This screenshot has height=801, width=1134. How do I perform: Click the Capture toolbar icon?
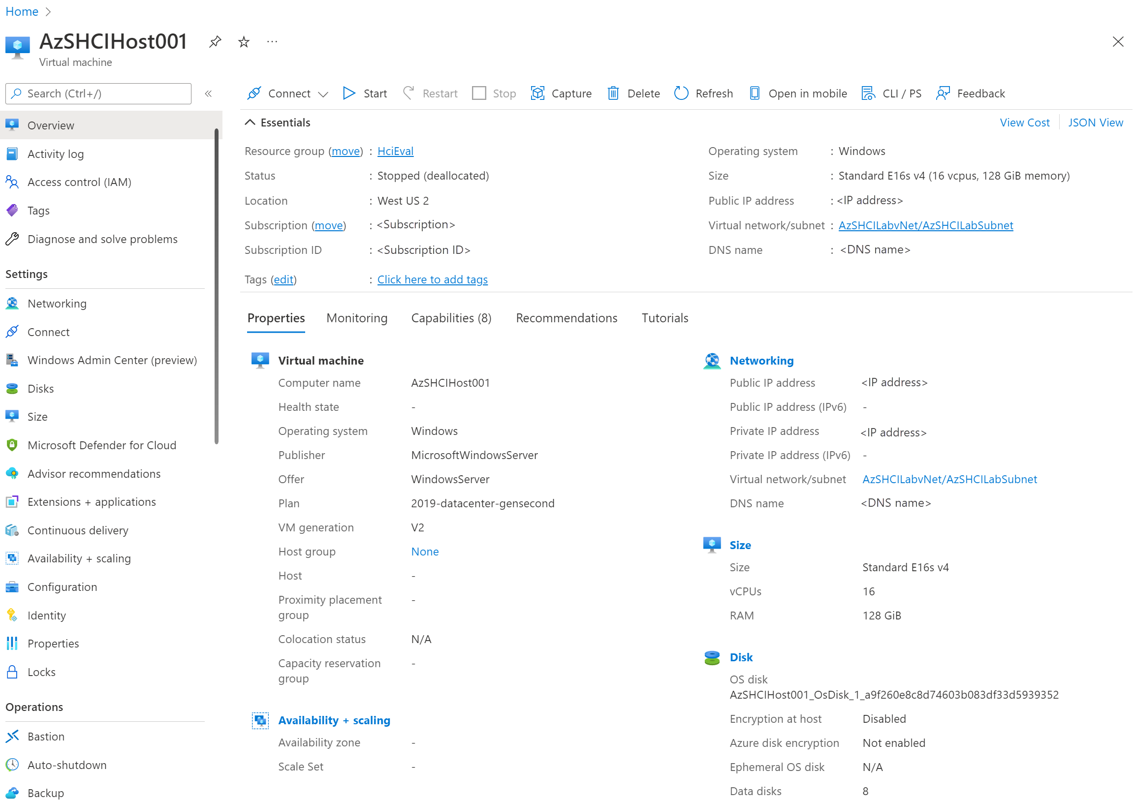click(538, 93)
